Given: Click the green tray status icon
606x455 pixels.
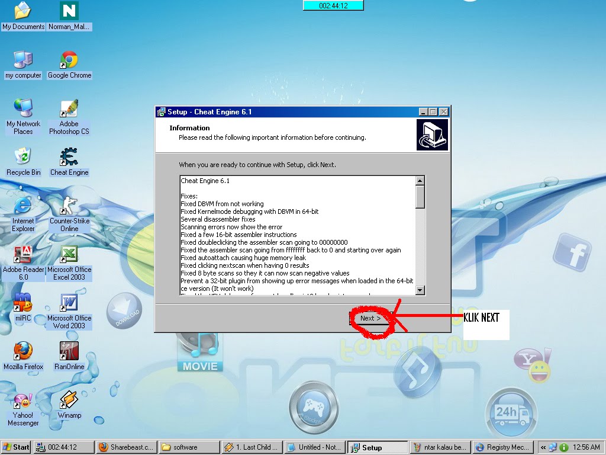Looking at the screenshot, I should point(564,448).
